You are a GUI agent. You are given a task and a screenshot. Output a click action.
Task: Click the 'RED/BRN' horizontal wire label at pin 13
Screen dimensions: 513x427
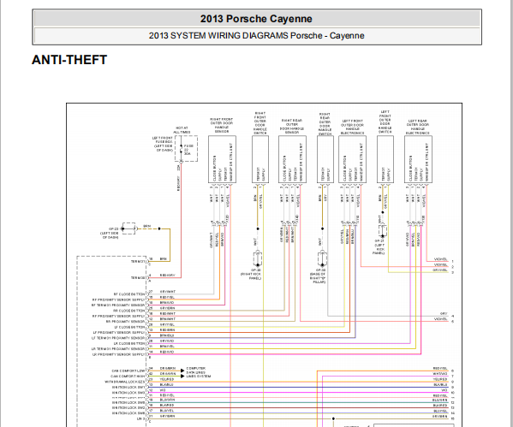coord(167,330)
